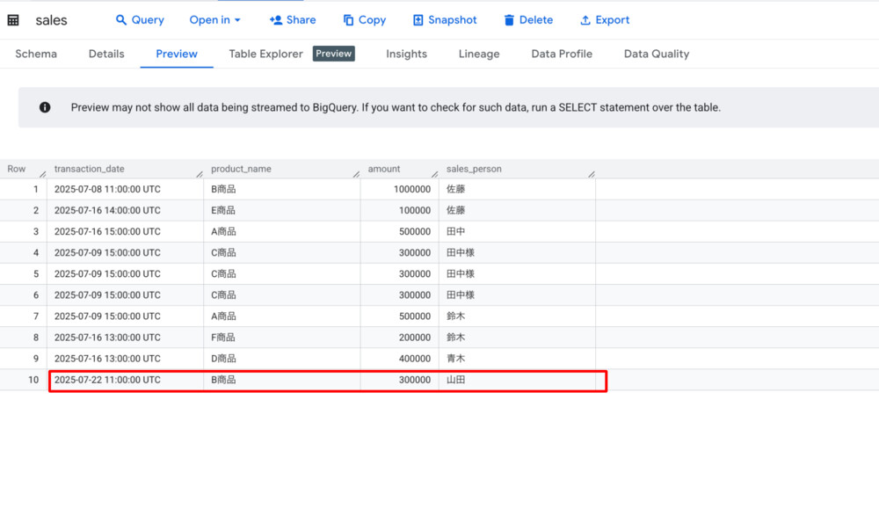This screenshot has height=516, width=879.
Task: Click the Query magnifier icon
Action: coord(121,20)
